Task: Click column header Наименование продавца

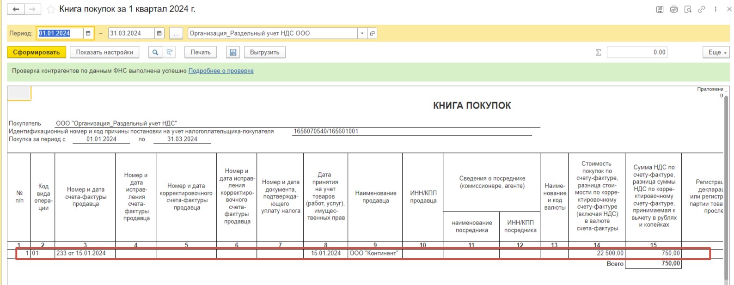Action: 375,197
